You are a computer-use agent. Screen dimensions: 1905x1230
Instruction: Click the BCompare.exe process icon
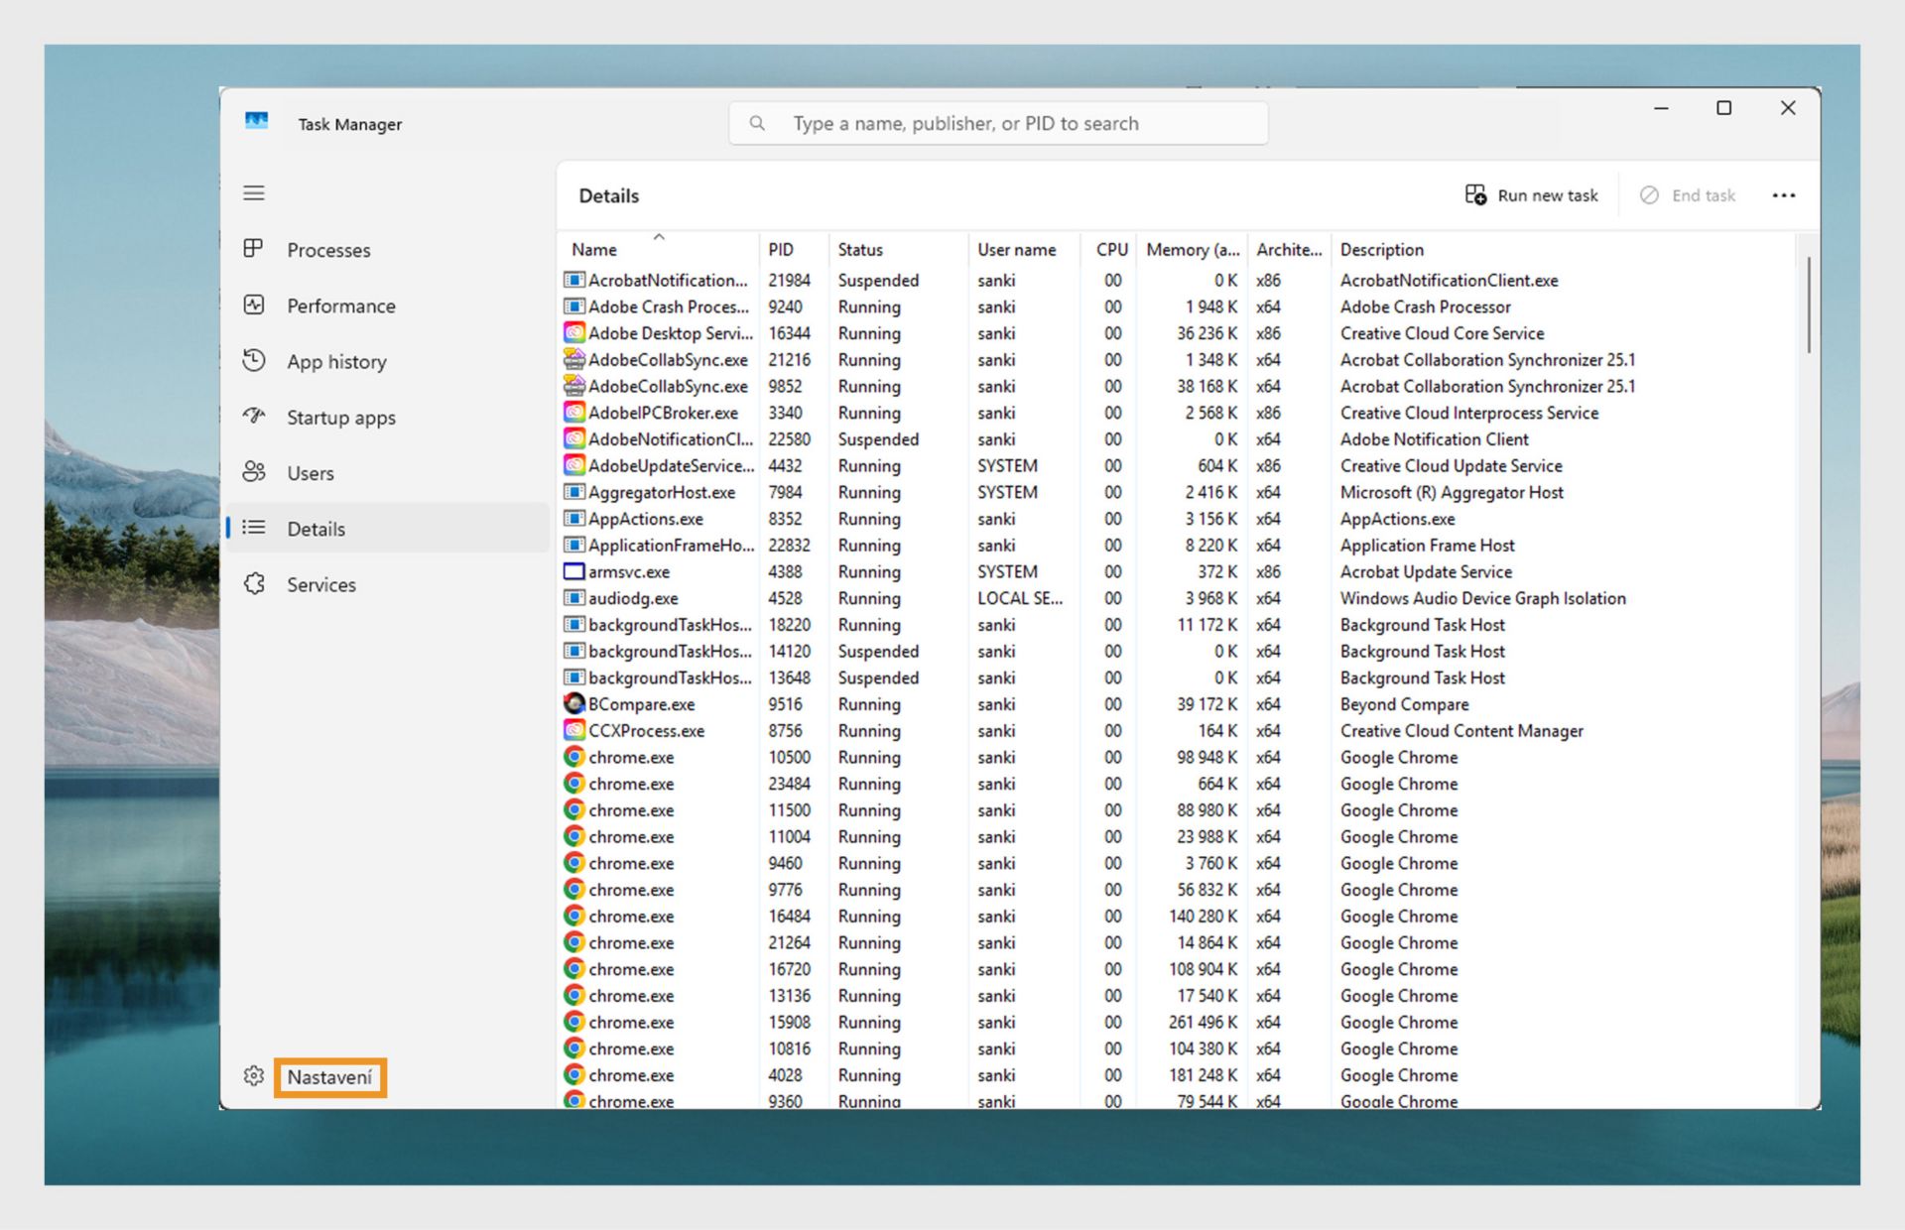(x=573, y=703)
